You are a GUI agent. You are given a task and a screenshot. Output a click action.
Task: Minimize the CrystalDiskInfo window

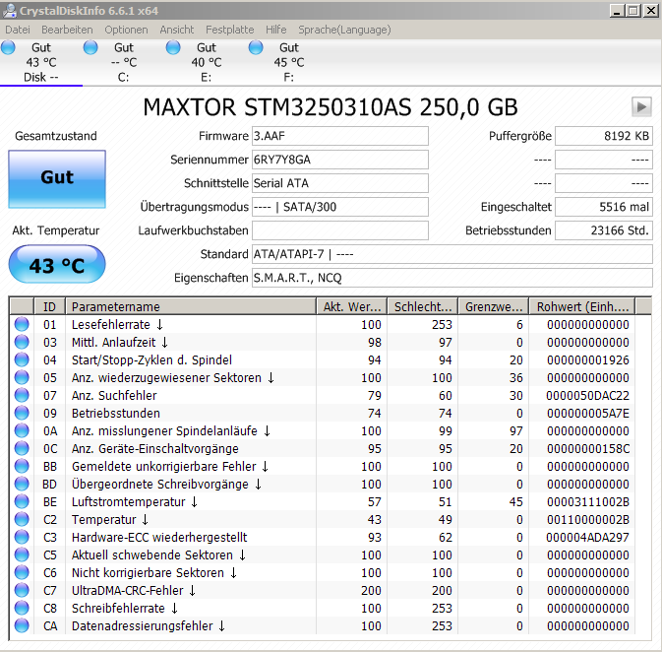pyautogui.click(x=617, y=11)
